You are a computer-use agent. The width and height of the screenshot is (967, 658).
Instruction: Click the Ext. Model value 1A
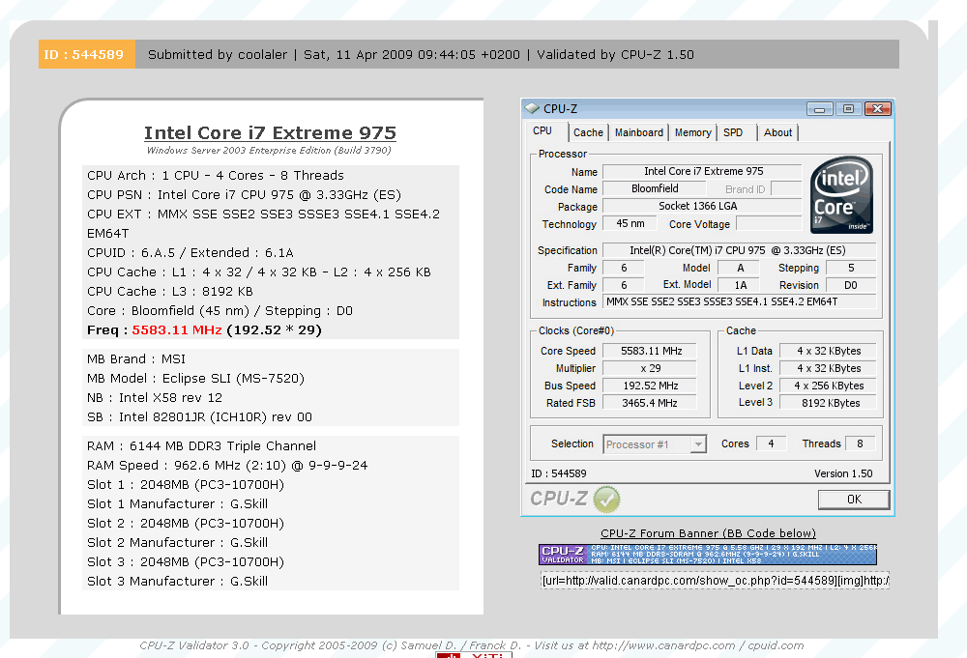click(x=740, y=285)
